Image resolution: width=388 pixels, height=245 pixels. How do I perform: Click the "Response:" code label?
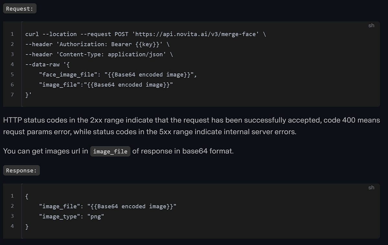coord(21,171)
